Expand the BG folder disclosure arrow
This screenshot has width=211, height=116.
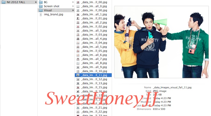73,2
